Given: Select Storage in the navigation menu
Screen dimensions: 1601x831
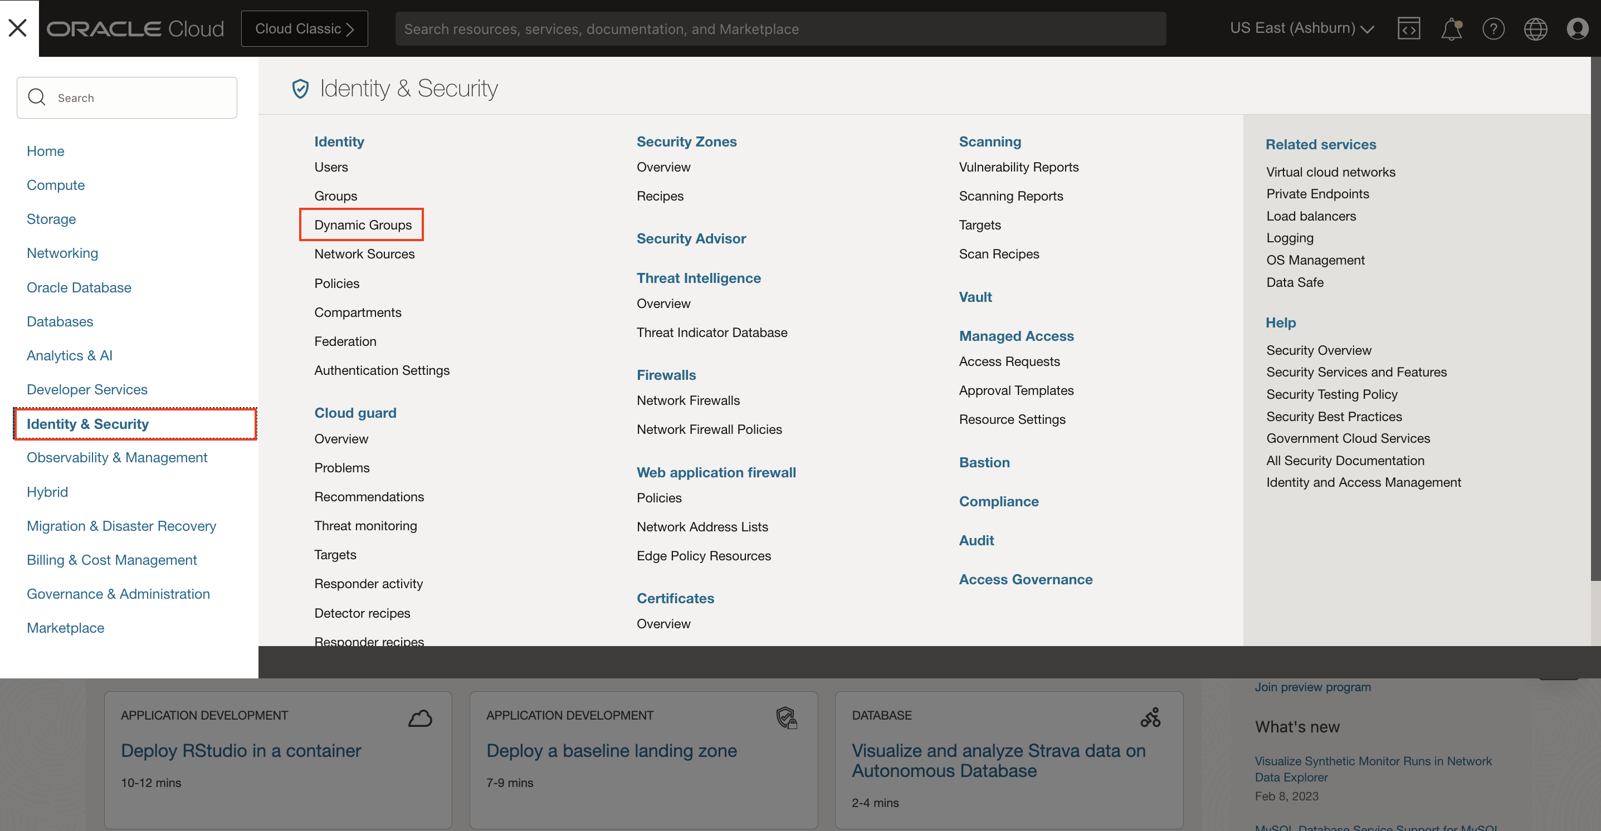Looking at the screenshot, I should click(51, 219).
